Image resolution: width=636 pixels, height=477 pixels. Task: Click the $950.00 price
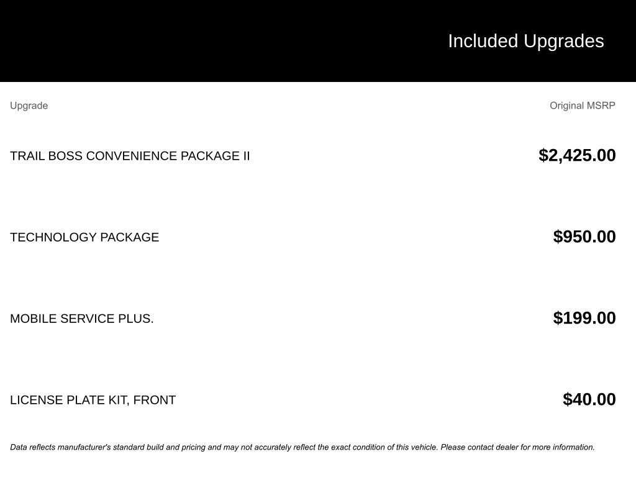pos(584,237)
